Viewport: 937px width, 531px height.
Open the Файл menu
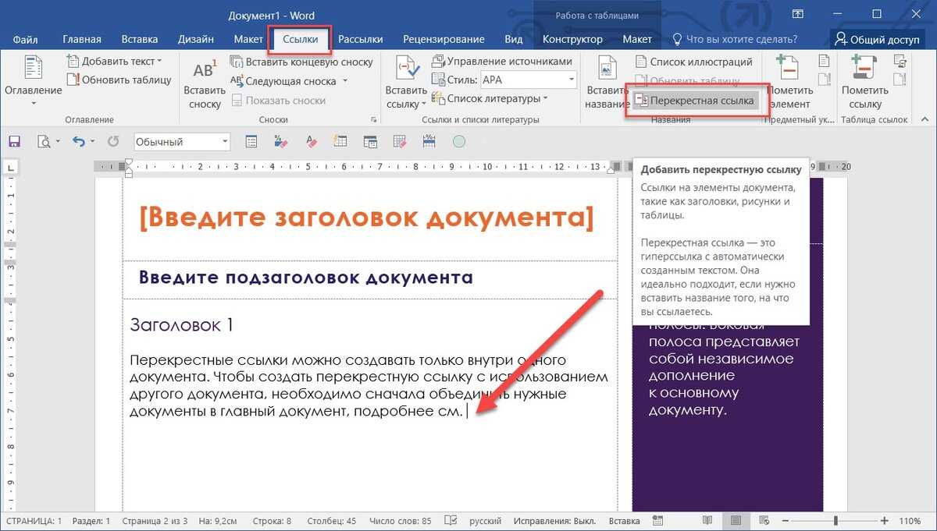pyautogui.click(x=26, y=39)
